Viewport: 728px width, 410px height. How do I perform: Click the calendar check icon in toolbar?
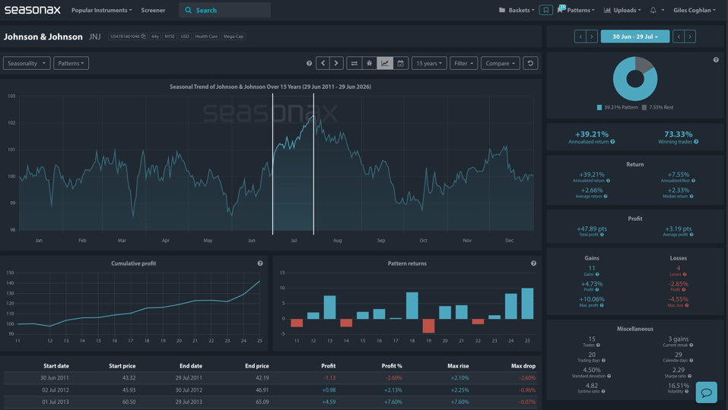(401, 64)
